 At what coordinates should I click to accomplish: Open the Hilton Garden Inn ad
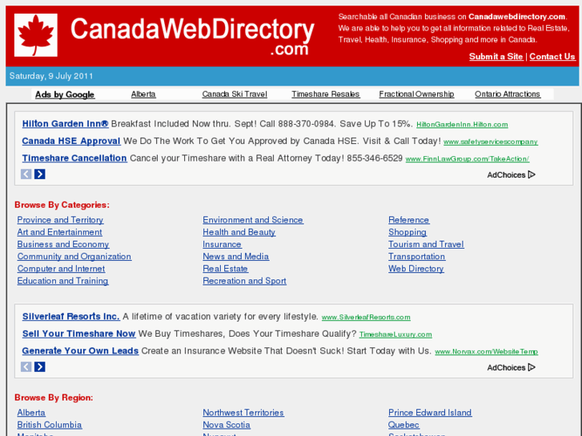click(x=66, y=123)
